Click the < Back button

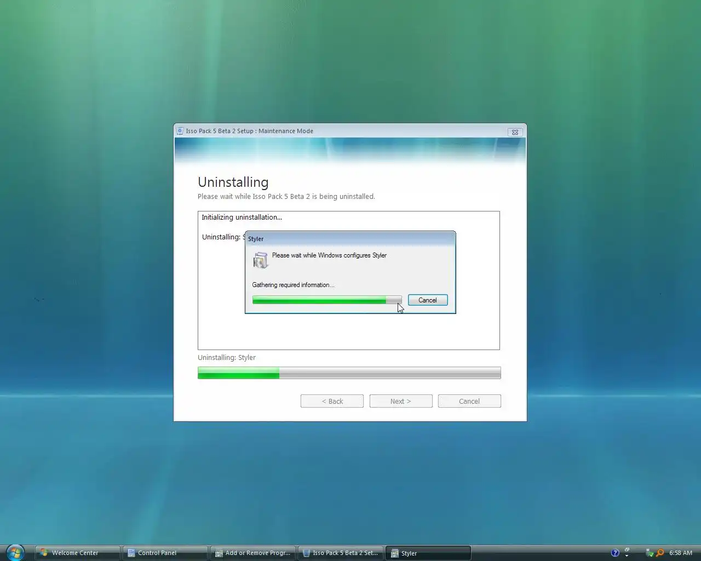(x=332, y=401)
